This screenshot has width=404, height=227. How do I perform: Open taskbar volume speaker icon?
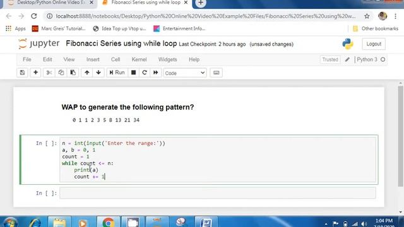point(364,224)
